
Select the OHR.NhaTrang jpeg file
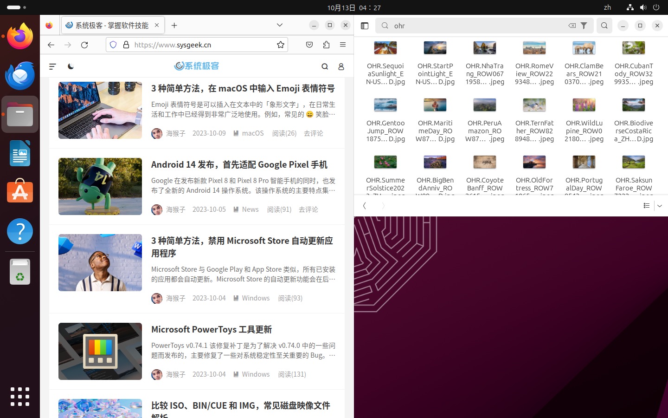[x=485, y=63]
